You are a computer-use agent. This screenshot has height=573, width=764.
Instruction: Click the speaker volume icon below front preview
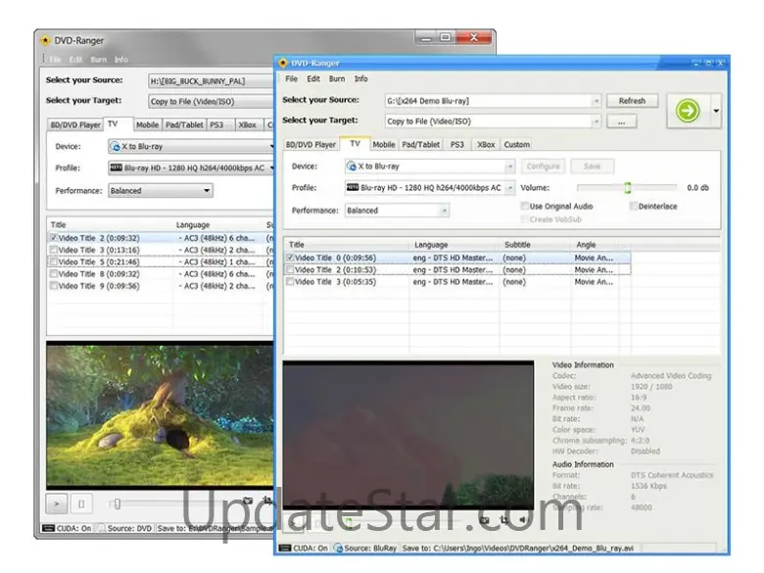[x=522, y=520]
